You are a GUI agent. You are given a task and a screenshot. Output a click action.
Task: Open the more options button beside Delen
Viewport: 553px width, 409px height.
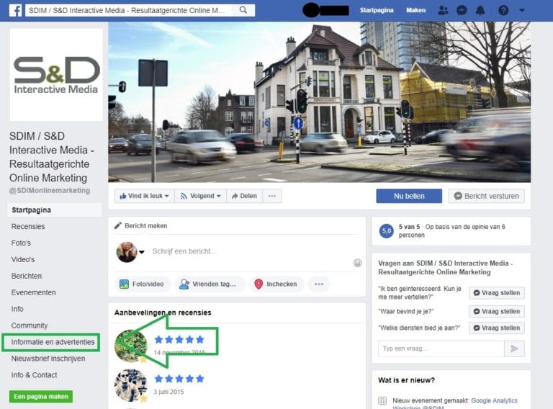(x=272, y=196)
